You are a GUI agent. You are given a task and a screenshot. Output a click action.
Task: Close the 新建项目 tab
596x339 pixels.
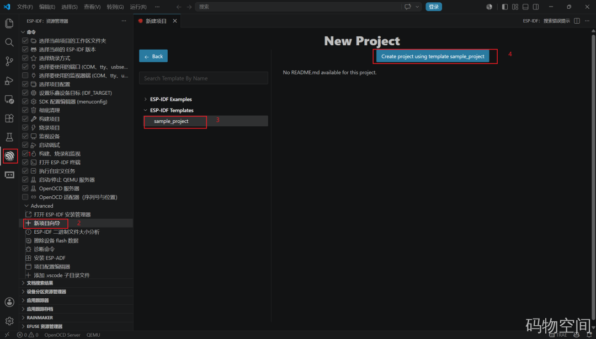coord(175,21)
